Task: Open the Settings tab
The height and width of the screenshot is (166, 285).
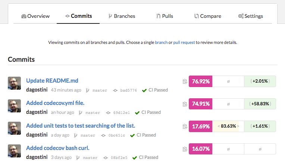Action: (x=251, y=16)
